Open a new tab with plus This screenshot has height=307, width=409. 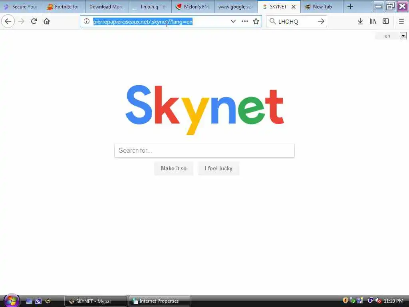[x=350, y=7]
